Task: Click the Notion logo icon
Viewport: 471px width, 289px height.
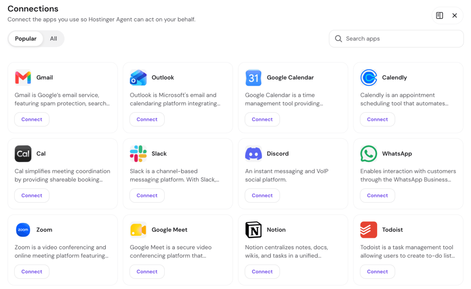Action: pos(253,230)
